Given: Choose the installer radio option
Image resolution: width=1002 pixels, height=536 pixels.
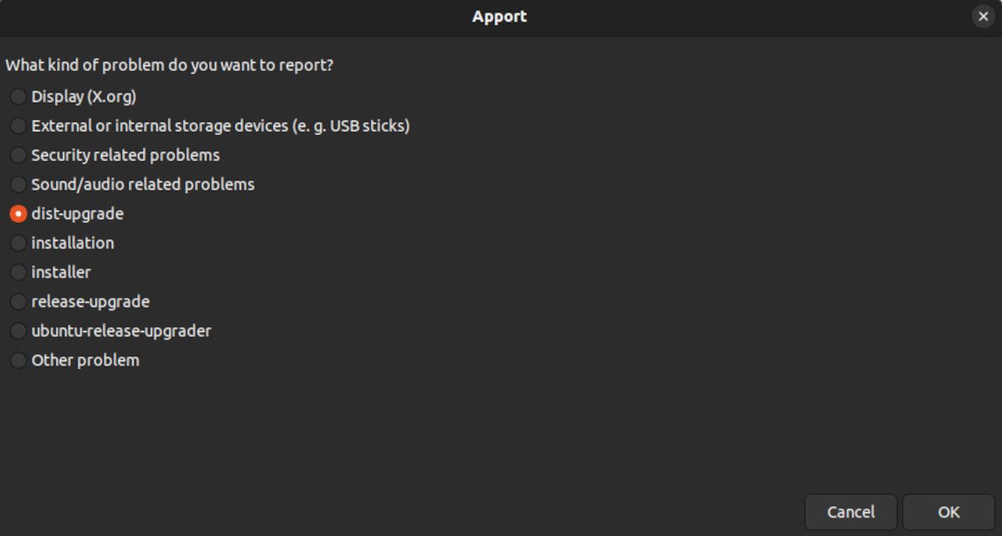Looking at the screenshot, I should (18, 272).
